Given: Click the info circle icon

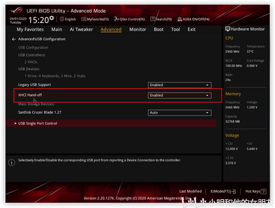Looking at the screenshot, I should (12, 162).
